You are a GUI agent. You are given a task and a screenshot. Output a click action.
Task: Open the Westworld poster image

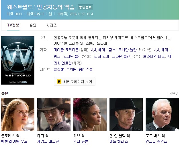click(x=18, y=60)
